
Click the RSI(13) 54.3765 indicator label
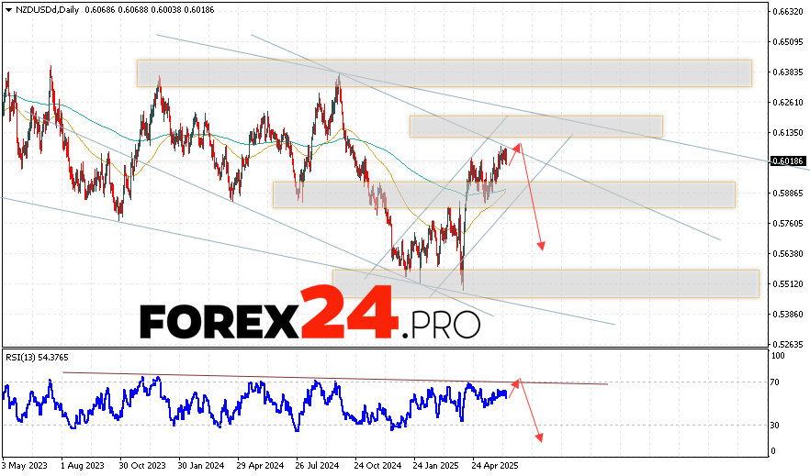[37, 357]
